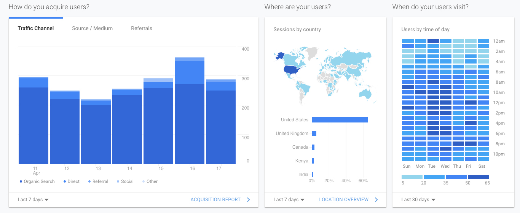Select the Referrals tab
520x213 pixels.
[x=141, y=28]
